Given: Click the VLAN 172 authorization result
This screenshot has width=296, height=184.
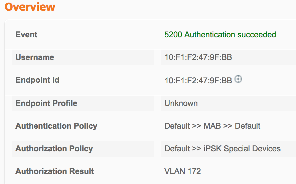Looking at the screenshot, I should [x=182, y=171].
